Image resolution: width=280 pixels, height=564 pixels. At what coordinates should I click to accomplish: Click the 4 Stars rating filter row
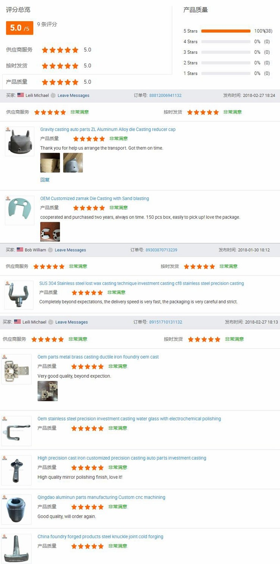(x=227, y=41)
